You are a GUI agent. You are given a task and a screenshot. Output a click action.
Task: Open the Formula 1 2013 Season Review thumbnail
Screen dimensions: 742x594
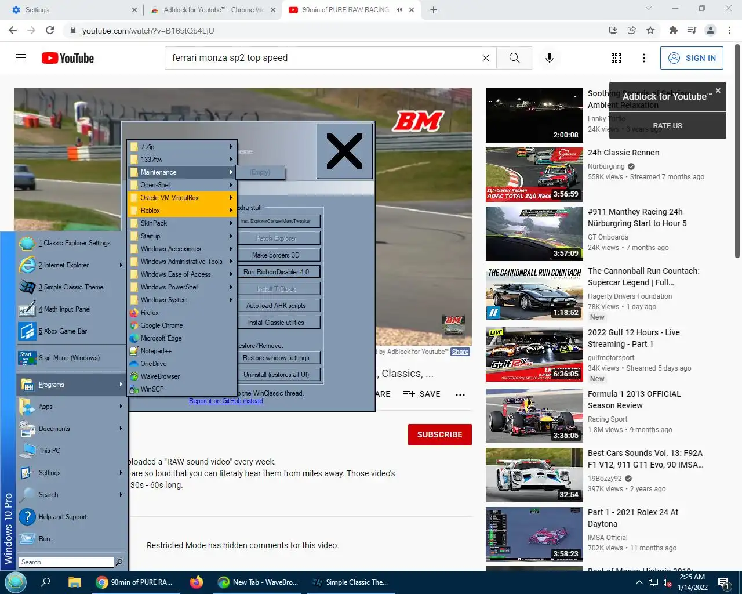534,416
